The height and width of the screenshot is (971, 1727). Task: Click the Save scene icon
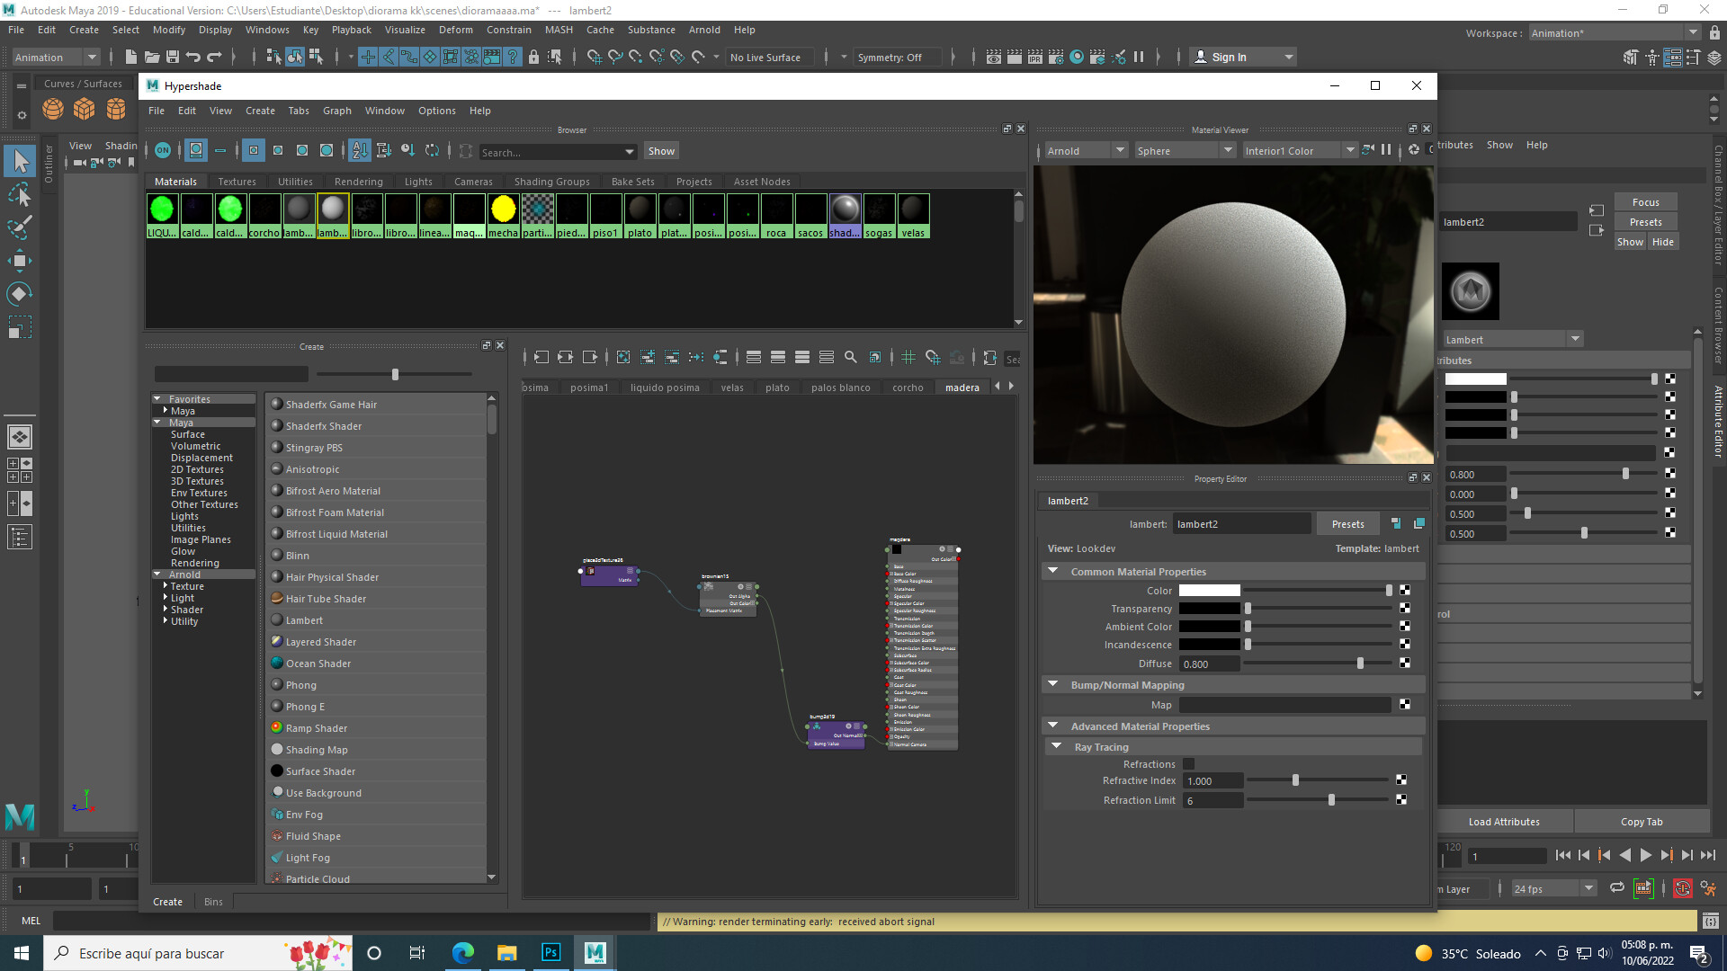173,57
